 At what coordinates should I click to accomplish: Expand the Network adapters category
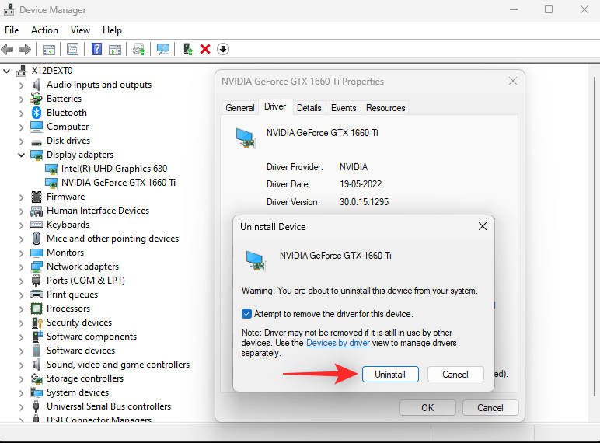[x=22, y=267]
